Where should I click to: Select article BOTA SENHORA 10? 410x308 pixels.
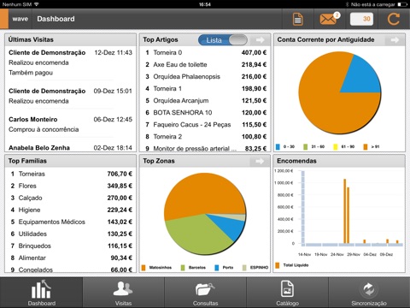click(x=205, y=113)
